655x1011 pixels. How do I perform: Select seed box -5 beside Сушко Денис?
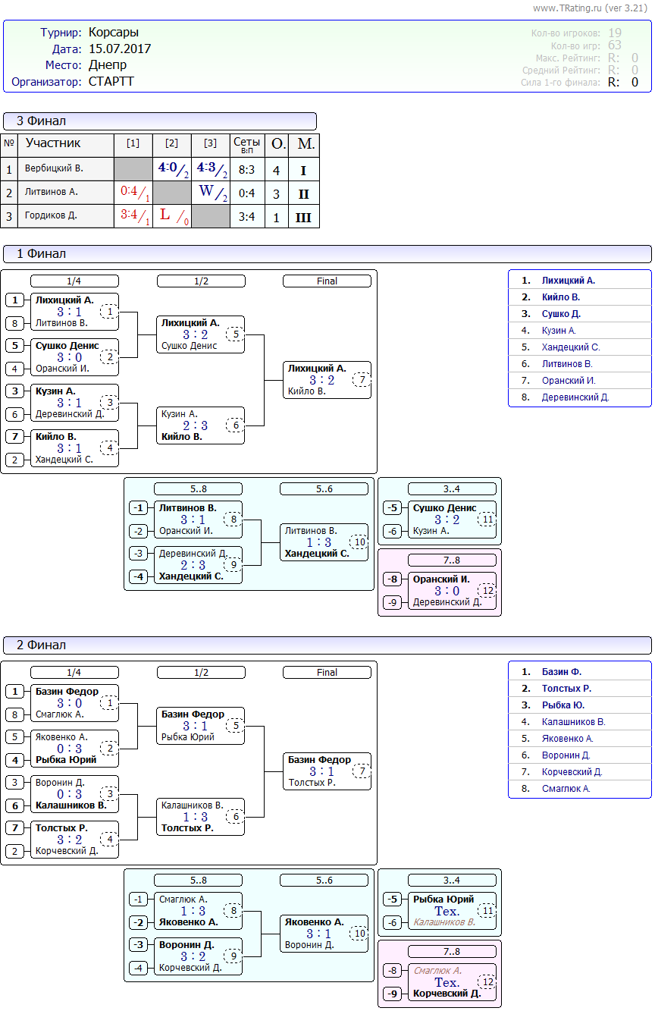(393, 508)
